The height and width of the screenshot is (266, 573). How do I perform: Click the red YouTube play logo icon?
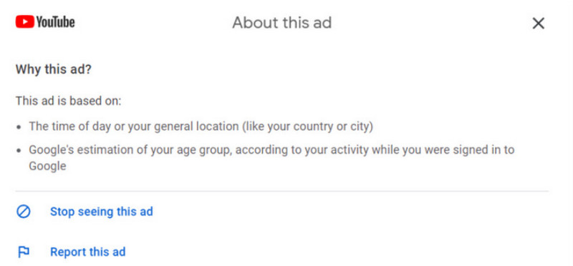25,22
